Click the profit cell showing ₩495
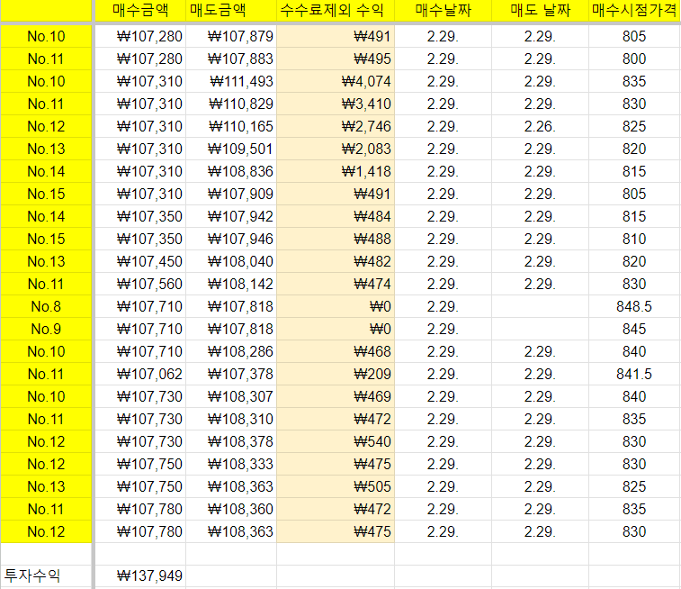Screen dimensions: 681x589 pos(336,59)
